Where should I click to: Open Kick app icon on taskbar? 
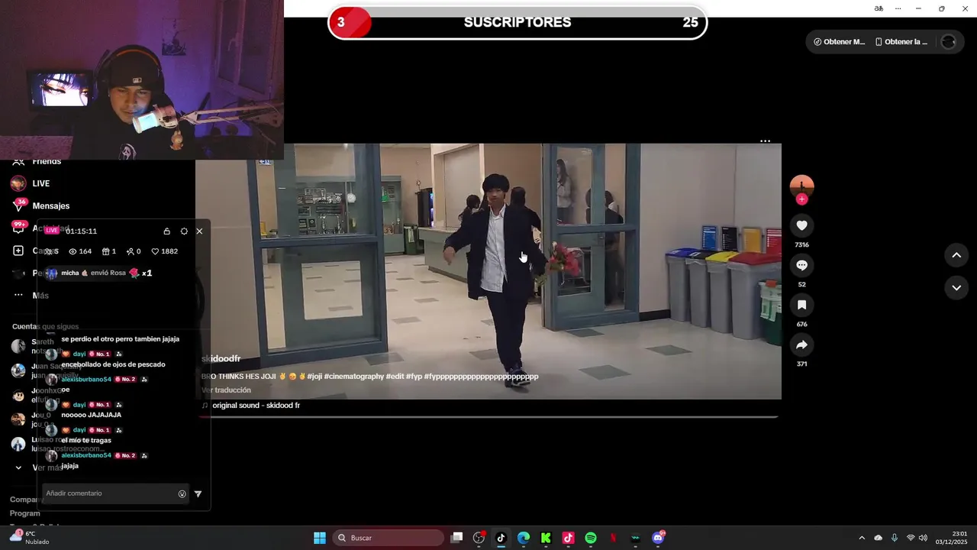click(x=546, y=538)
